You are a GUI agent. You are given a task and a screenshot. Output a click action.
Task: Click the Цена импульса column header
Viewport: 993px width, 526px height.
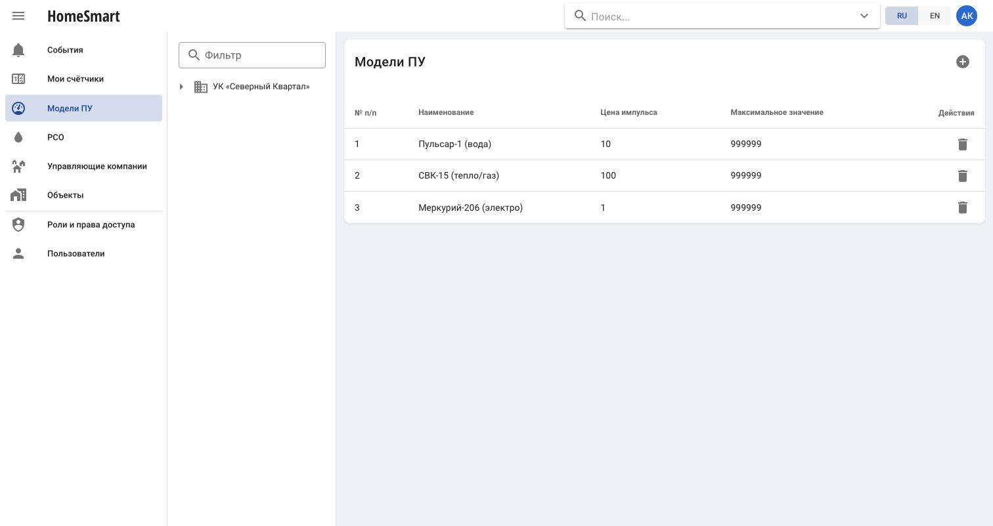[629, 112]
